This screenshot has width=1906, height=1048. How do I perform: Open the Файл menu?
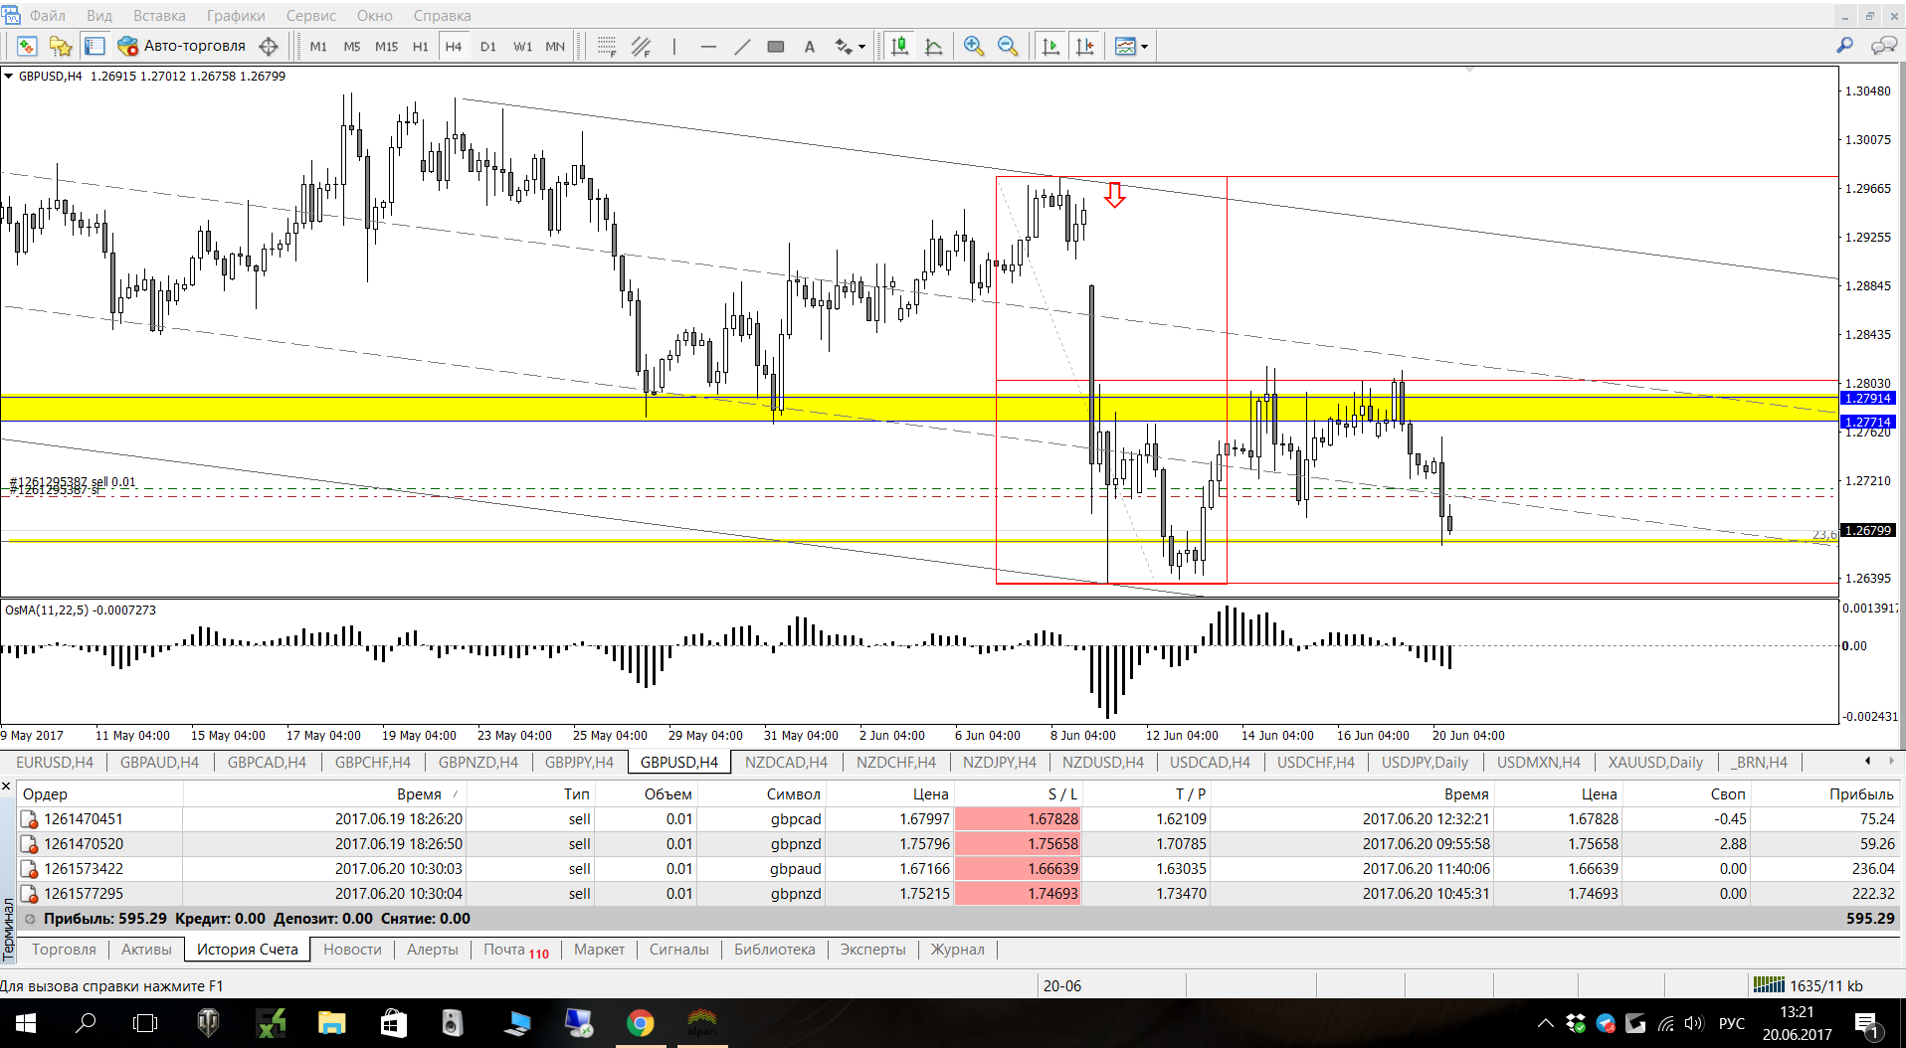[48, 16]
